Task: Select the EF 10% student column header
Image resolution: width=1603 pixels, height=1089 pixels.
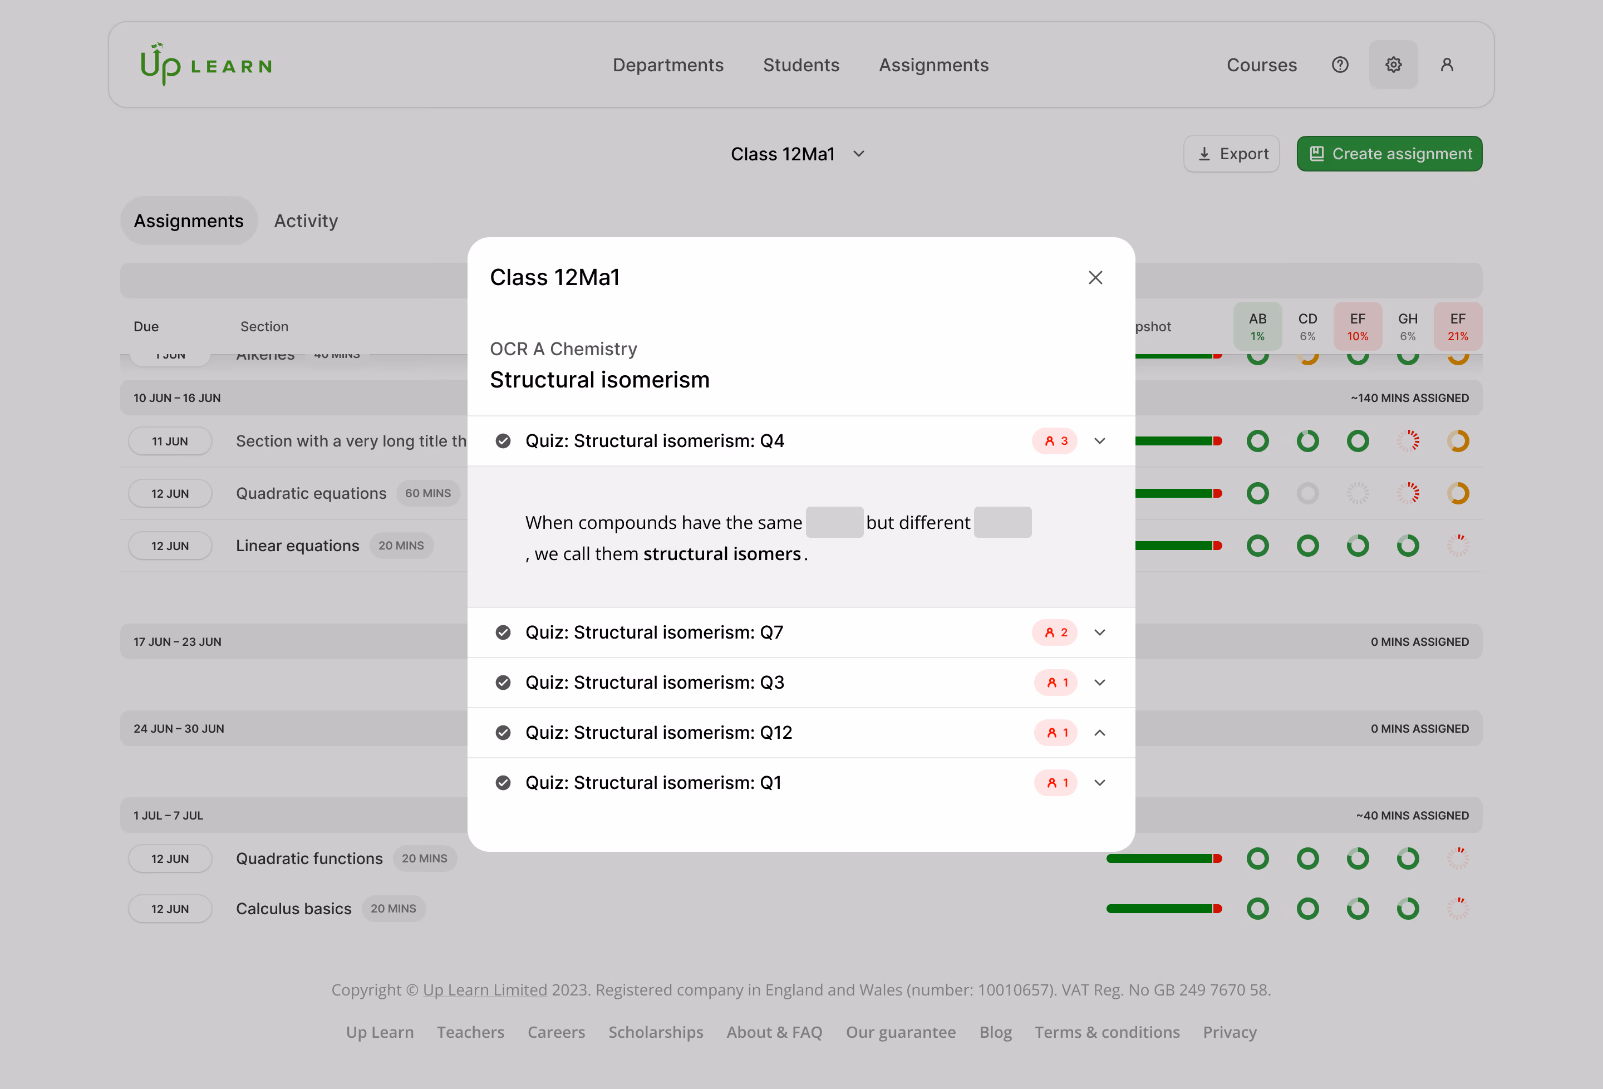Action: [x=1358, y=326]
